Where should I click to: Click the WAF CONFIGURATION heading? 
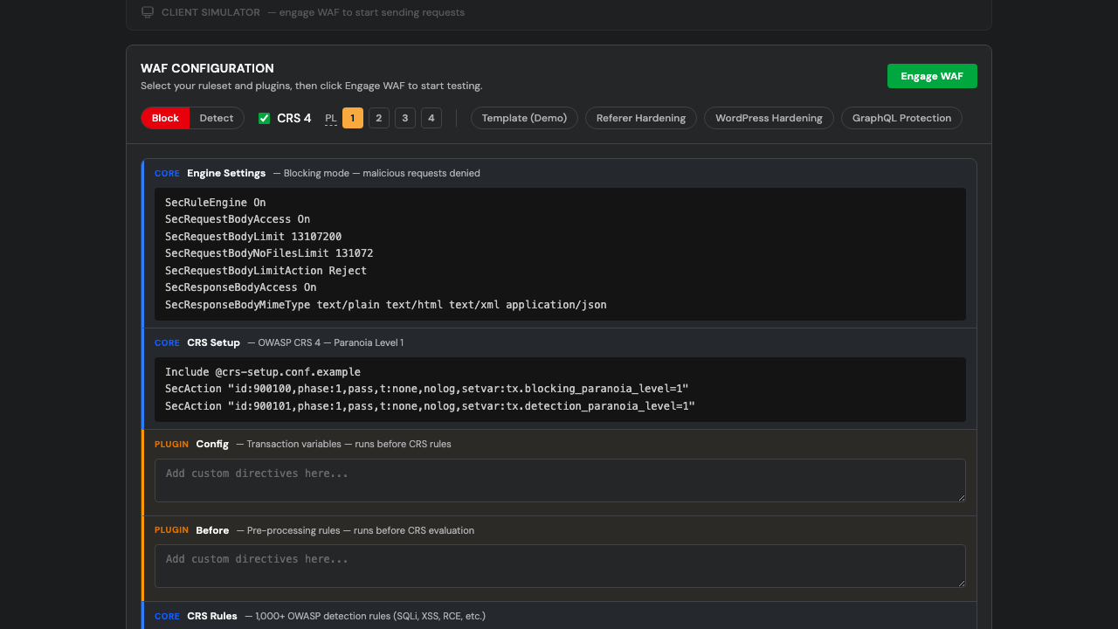coord(207,68)
